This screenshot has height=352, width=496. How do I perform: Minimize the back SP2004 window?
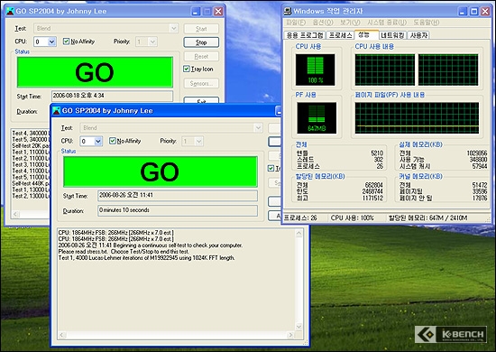click(196, 12)
